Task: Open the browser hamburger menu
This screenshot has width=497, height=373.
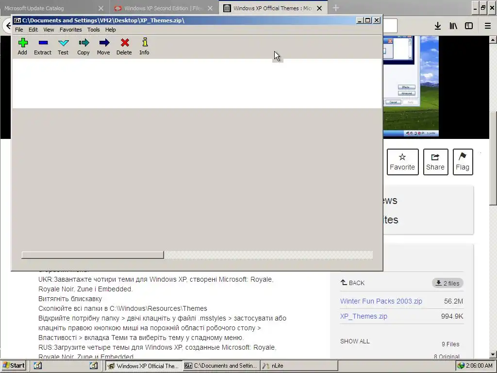Action: pyautogui.click(x=488, y=26)
